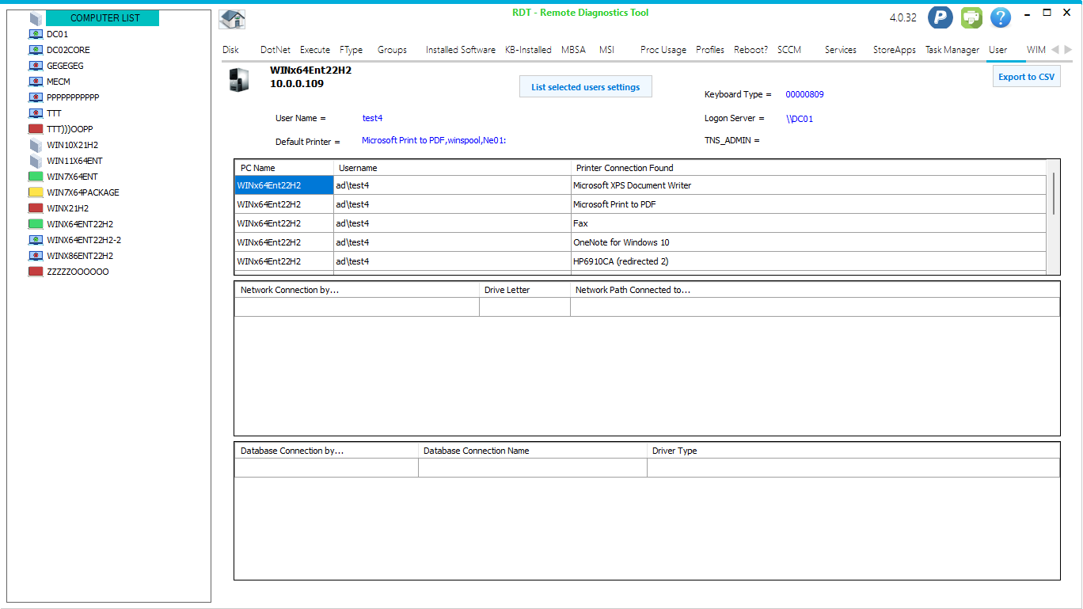This screenshot has height=609, width=1083.
Task: Click List selected users settings button
Action: pyautogui.click(x=586, y=87)
